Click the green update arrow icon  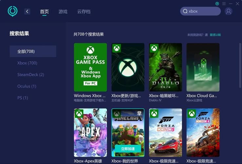217,4
